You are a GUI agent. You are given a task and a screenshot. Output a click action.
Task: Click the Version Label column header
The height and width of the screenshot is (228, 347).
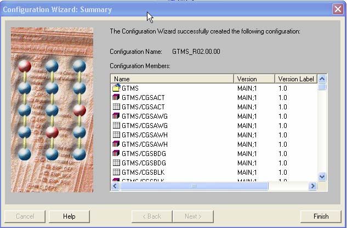pyautogui.click(x=295, y=79)
